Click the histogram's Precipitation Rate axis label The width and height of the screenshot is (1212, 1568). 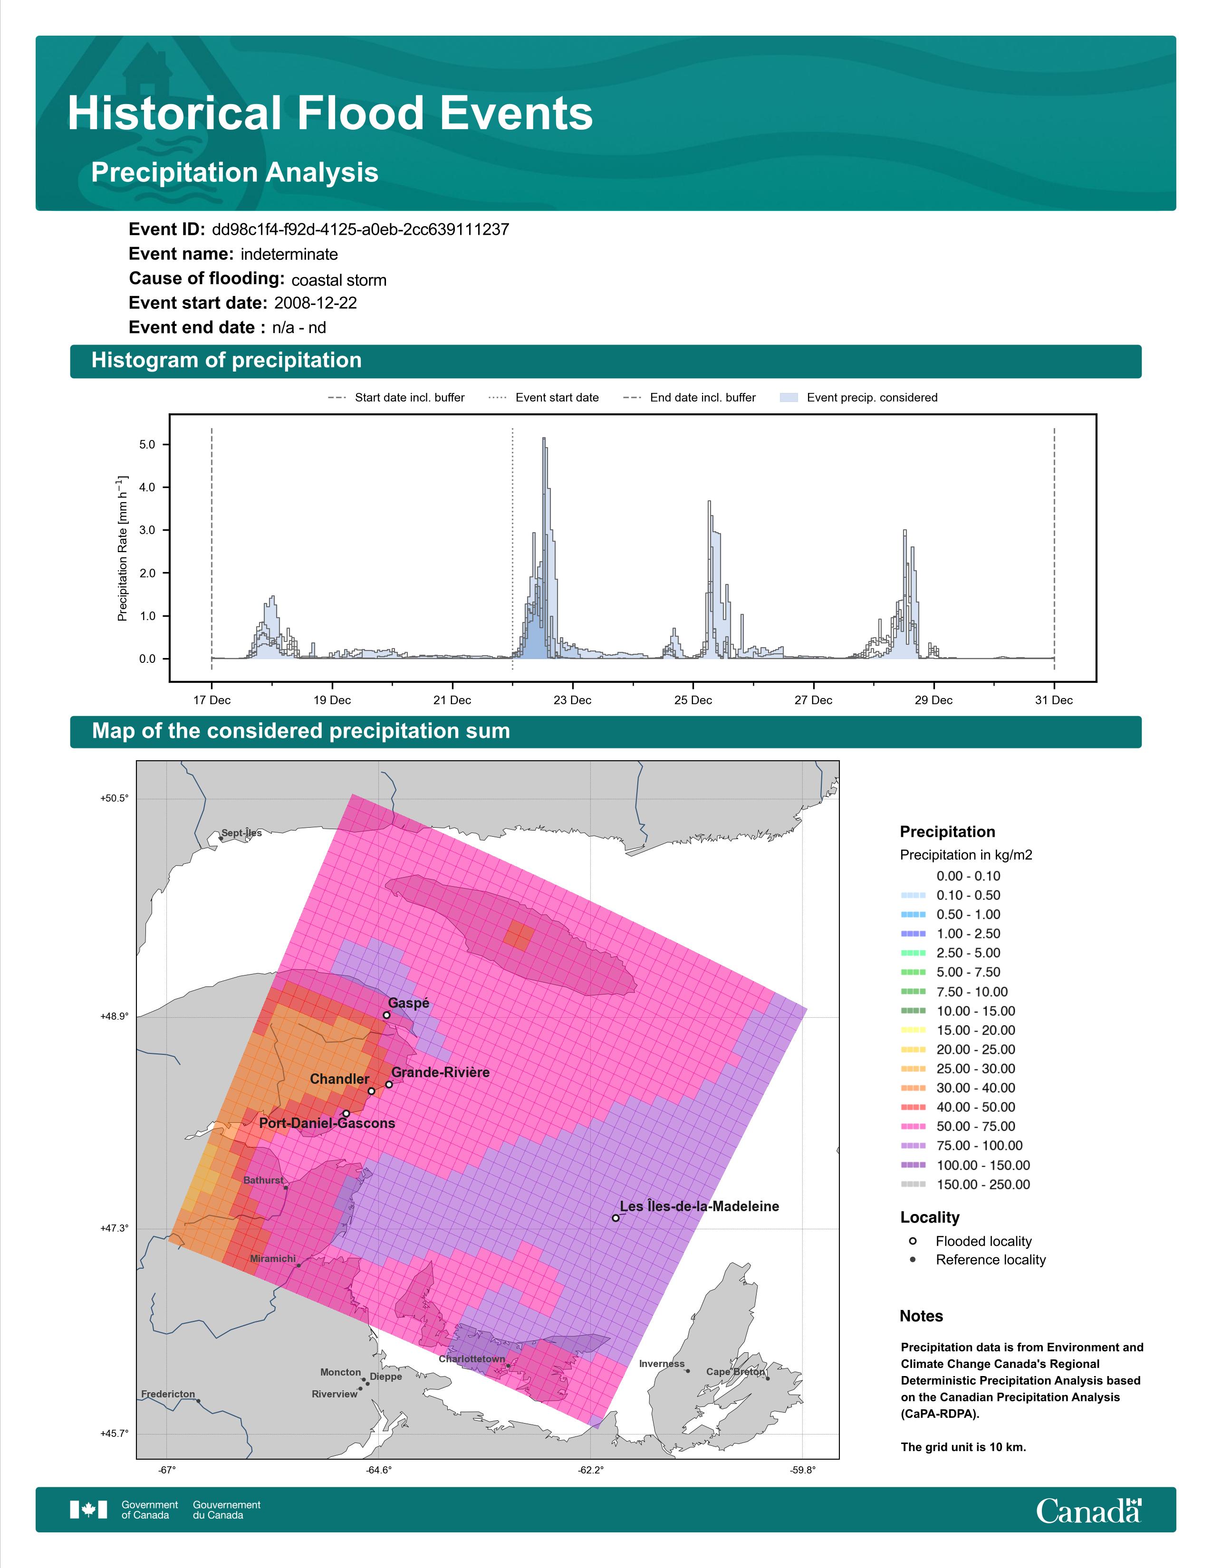(x=122, y=548)
